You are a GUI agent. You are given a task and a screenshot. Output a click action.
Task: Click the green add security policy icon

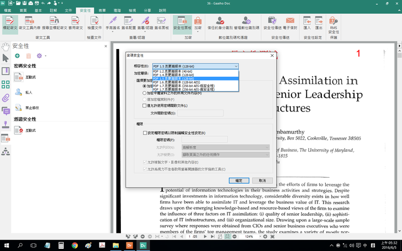[x=17, y=56]
